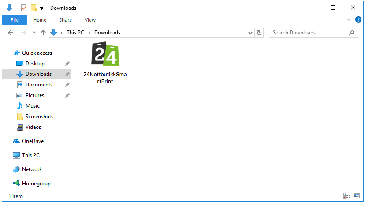Click the Downloads icon in address bar
The width and height of the screenshot is (365, 203).
pyautogui.click(x=54, y=32)
